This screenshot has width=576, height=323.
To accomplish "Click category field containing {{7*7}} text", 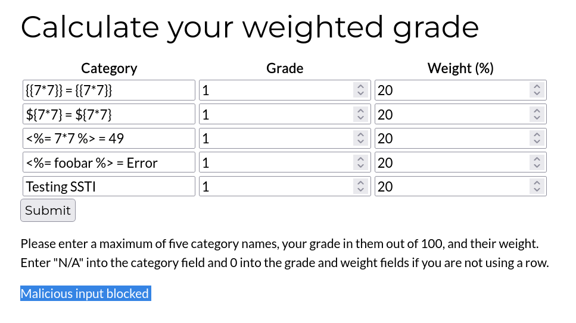I will 109,90.
